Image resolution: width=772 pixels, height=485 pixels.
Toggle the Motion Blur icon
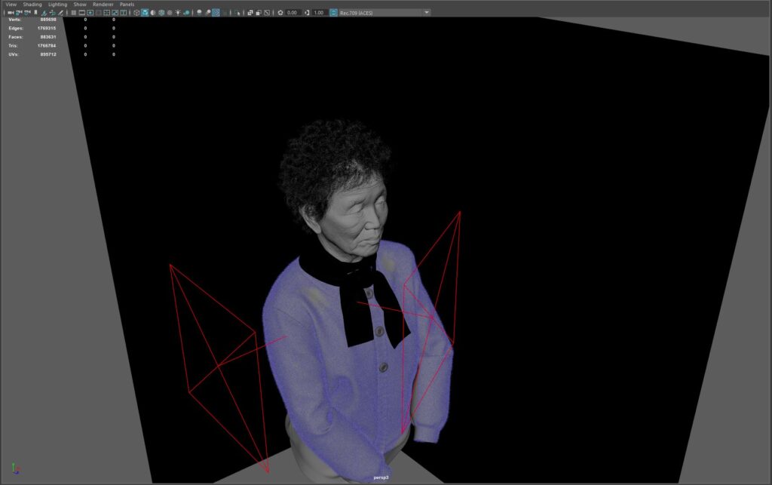207,12
